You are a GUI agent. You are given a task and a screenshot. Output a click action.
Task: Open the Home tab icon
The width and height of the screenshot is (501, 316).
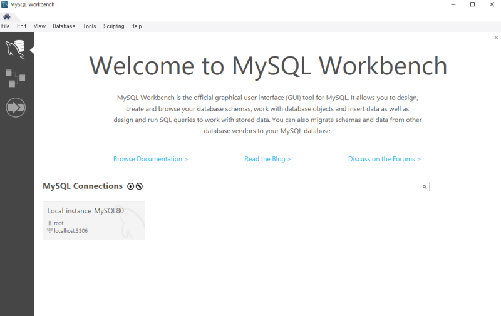[x=7, y=16]
